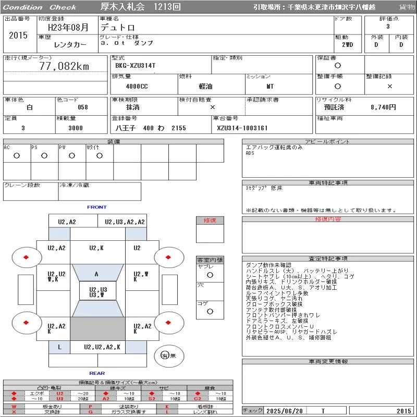
Task: Click the red X legend code for 交換跡
Action: pos(14,412)
